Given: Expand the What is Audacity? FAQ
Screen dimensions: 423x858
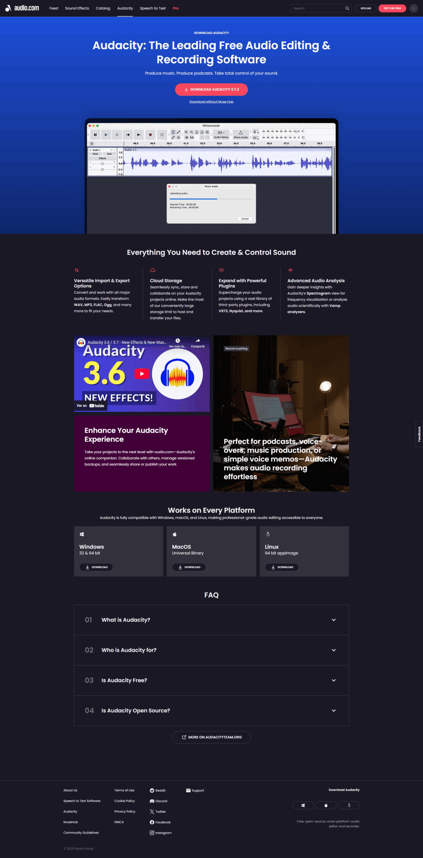Looking at the screenshot, I should pos(211,620).
